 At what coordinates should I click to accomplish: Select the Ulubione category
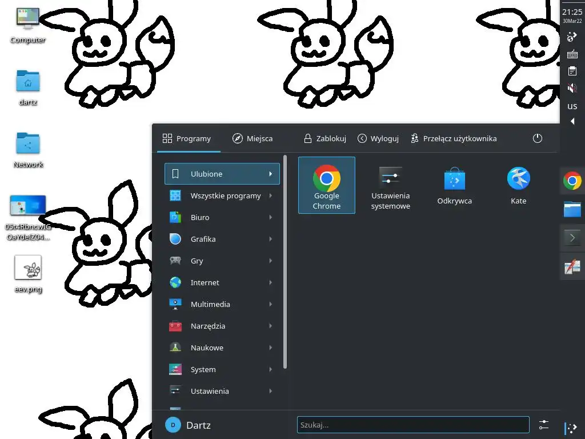pos(222,174)
